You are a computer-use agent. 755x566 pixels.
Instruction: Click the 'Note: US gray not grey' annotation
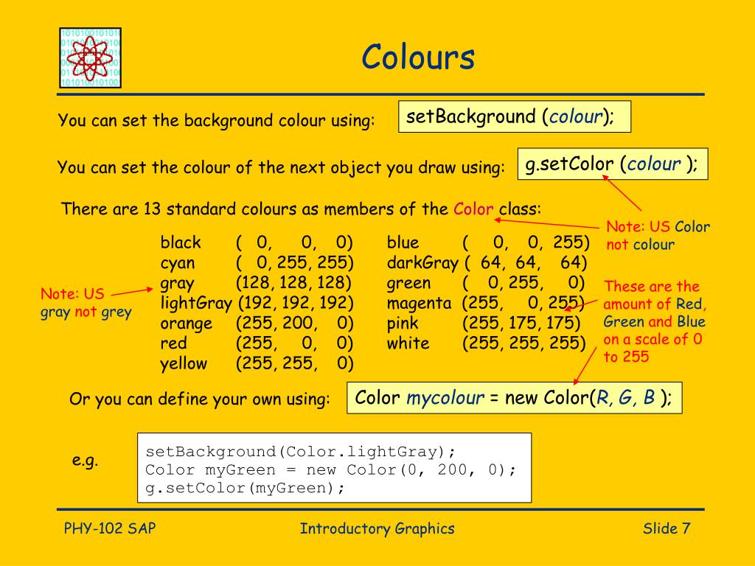pos(86,303)
